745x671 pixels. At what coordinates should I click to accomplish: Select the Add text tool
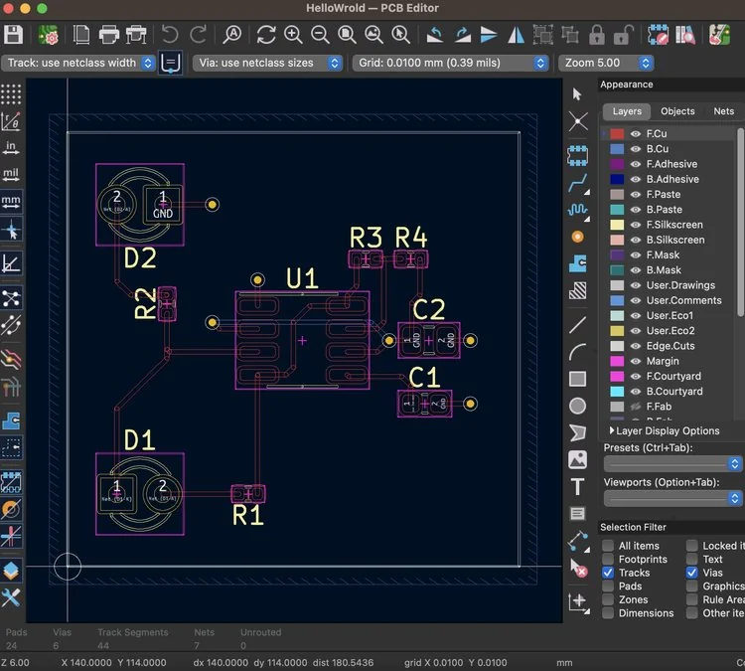[578, 486]
